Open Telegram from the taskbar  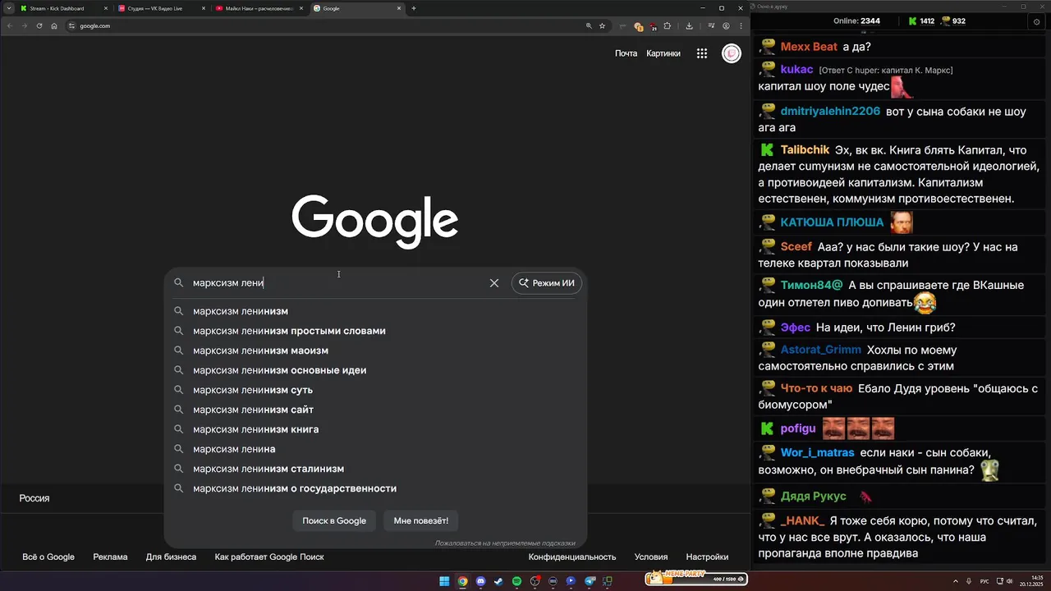click(589, 581)
